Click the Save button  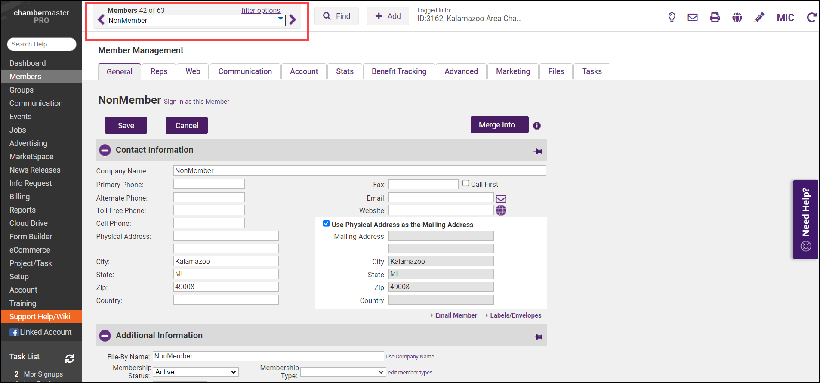click(126, 126)
